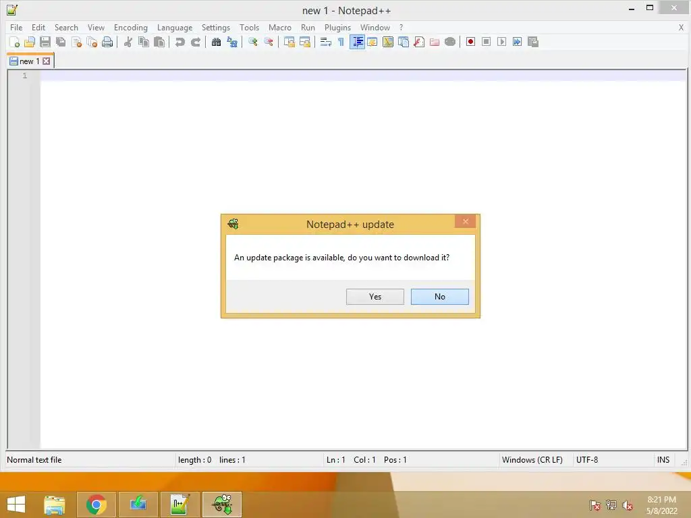Click Save Current Recorded Macro icon
The image size is (691, 518).
533,42
